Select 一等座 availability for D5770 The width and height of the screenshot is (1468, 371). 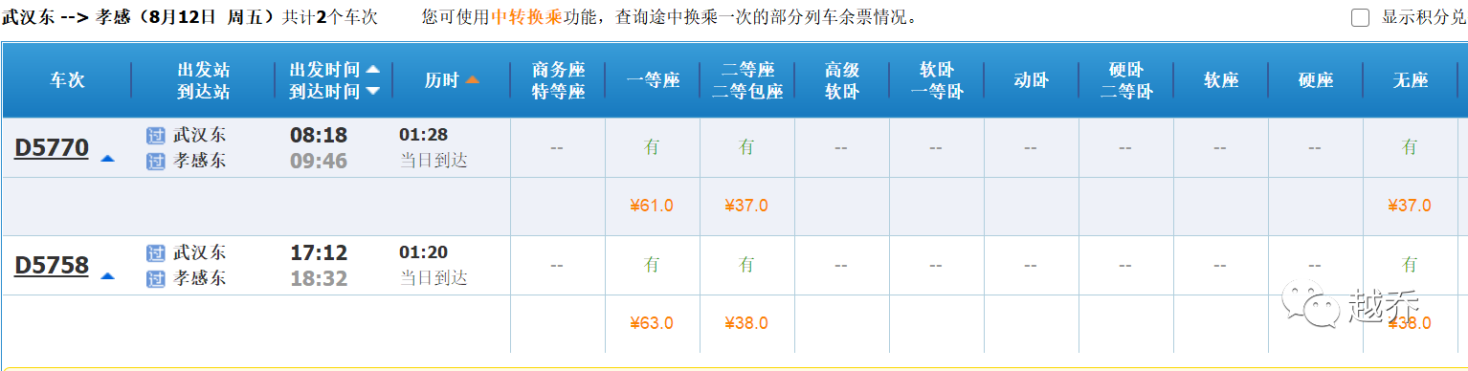click(652, 147)
